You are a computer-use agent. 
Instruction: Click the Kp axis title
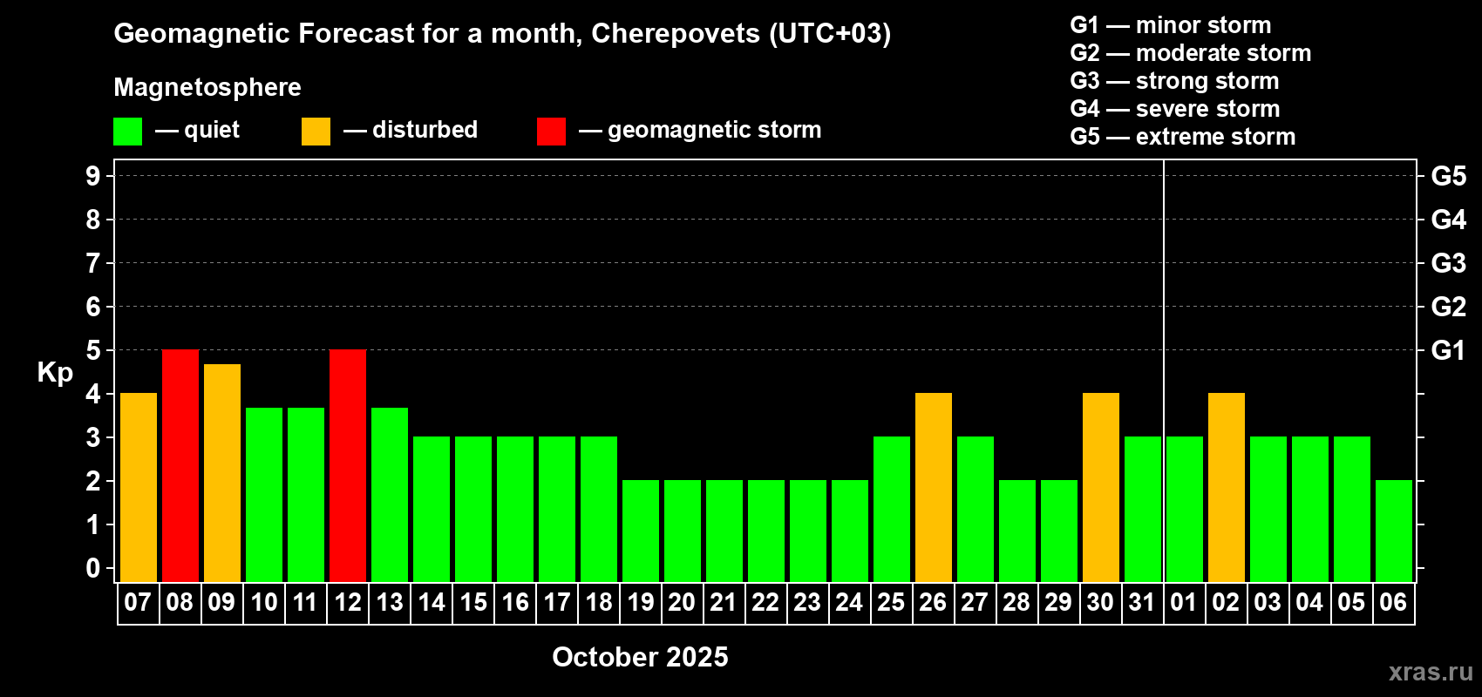(55, 373)
